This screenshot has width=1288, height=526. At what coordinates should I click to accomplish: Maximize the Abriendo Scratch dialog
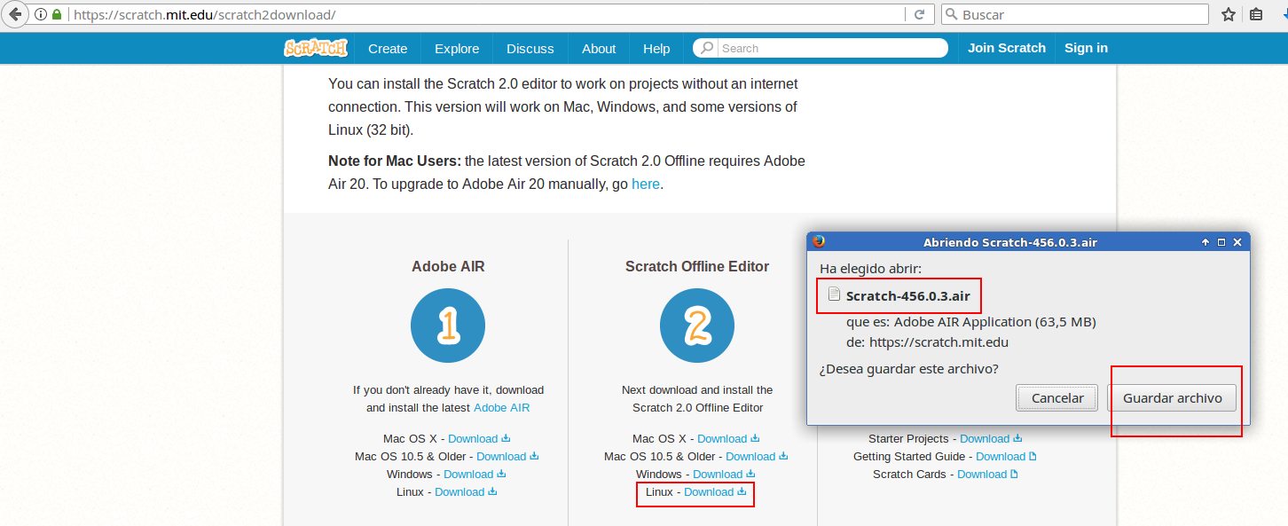pyautogui.click(x=1221, y=242)
